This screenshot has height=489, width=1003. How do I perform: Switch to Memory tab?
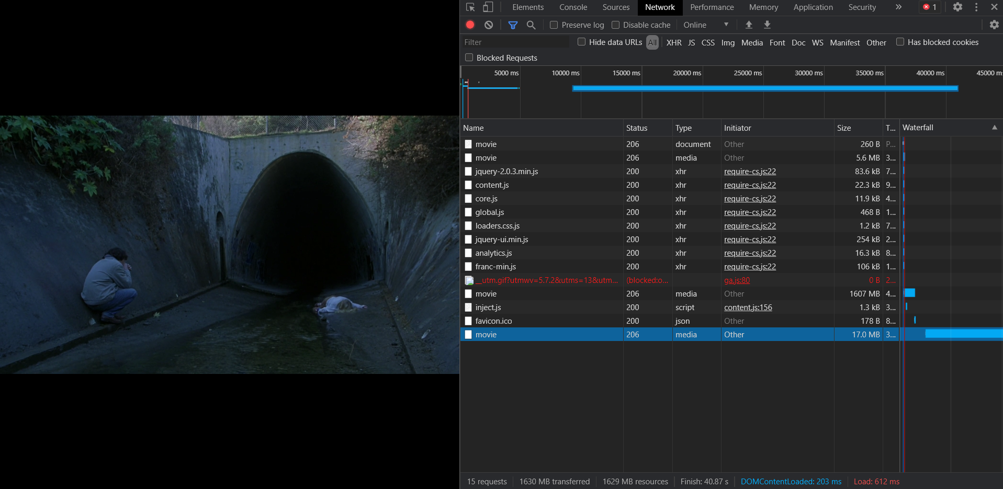pos(763,7)
